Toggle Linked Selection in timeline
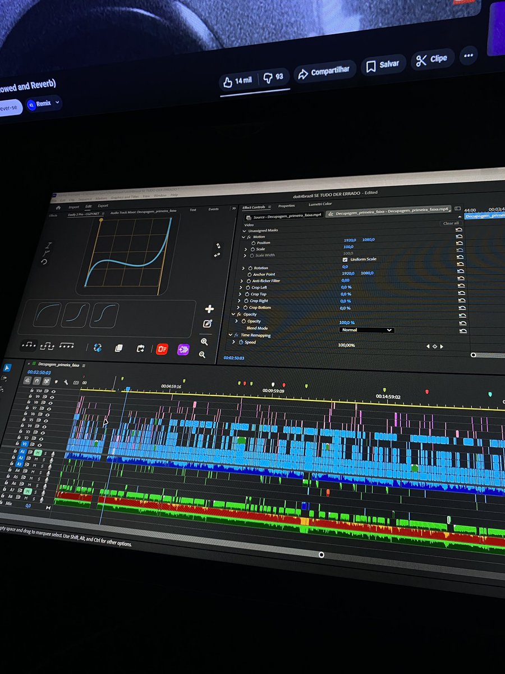 (47, 381)
